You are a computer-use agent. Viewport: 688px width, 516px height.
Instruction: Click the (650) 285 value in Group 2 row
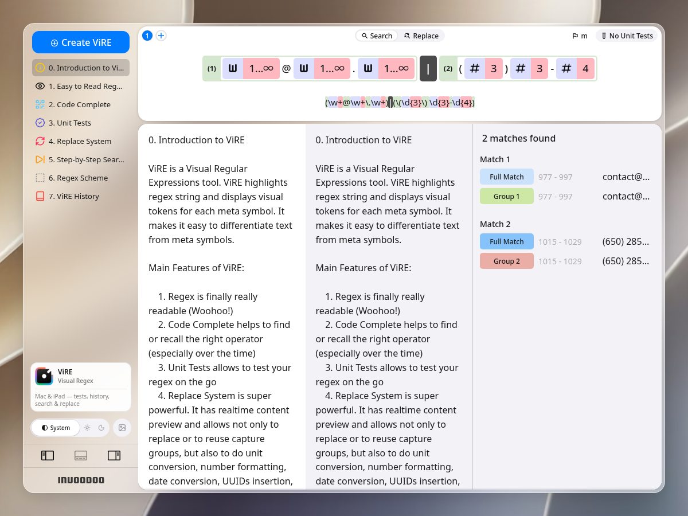point(626,261)
